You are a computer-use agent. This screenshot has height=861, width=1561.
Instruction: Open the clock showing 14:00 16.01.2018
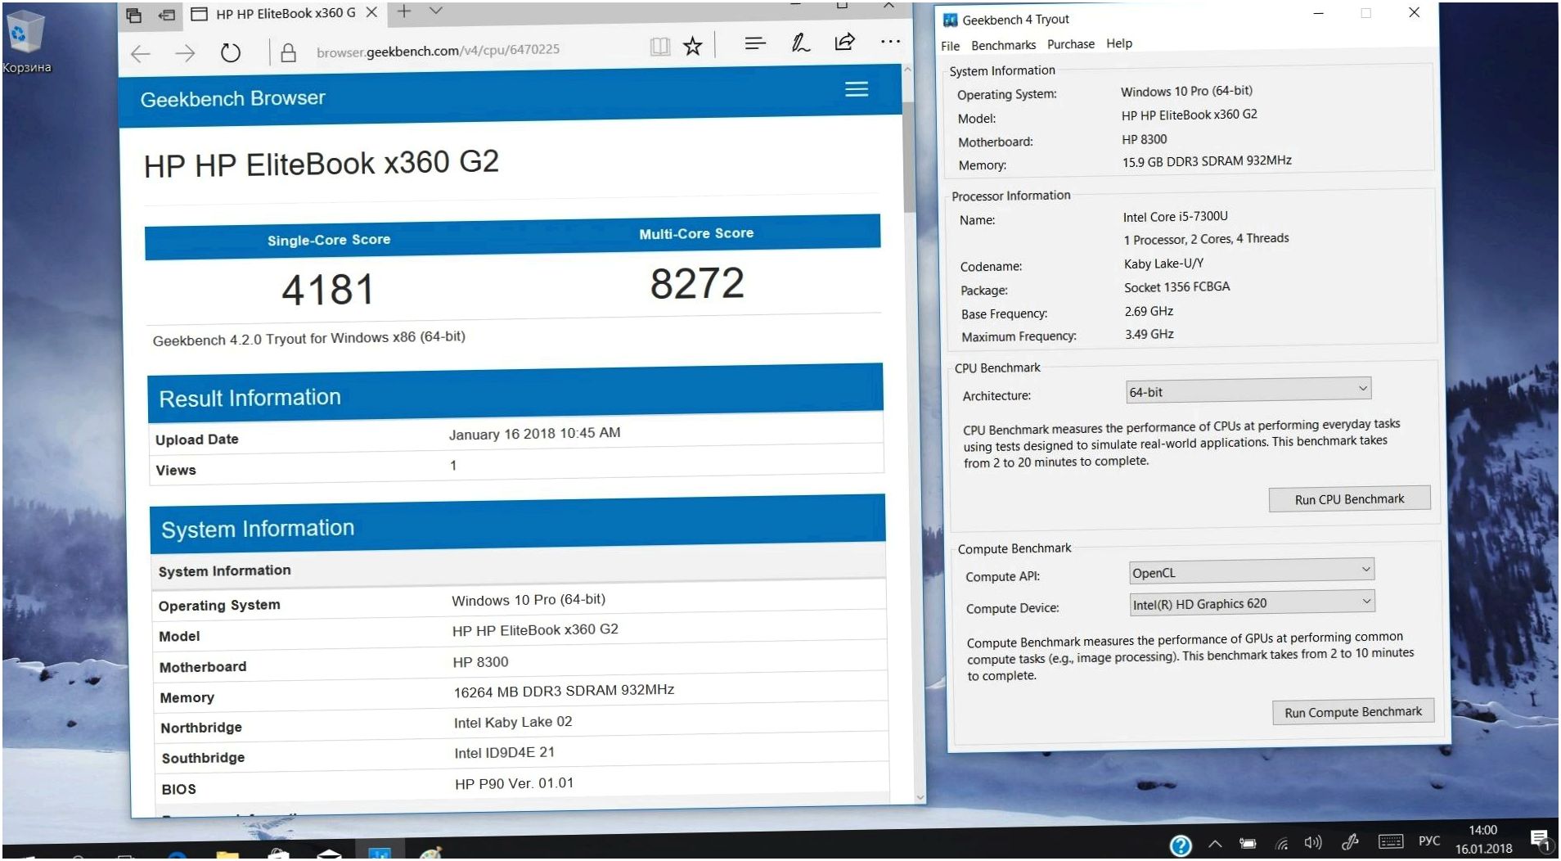1483,840
